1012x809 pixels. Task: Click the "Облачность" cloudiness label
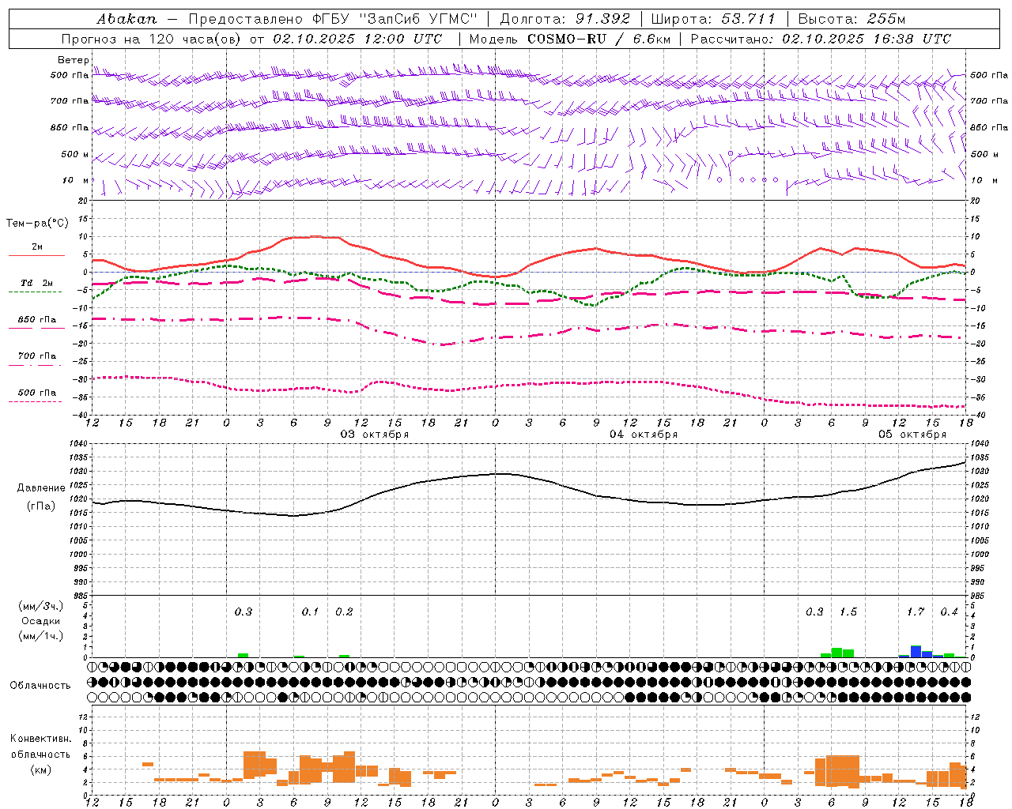(40, 686)
